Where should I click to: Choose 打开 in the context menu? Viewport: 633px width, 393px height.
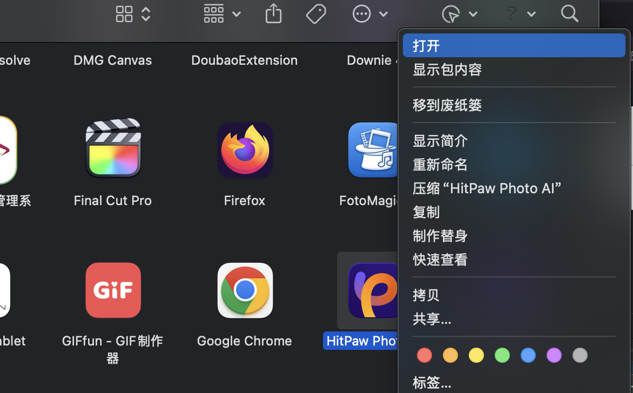(514, 45)
